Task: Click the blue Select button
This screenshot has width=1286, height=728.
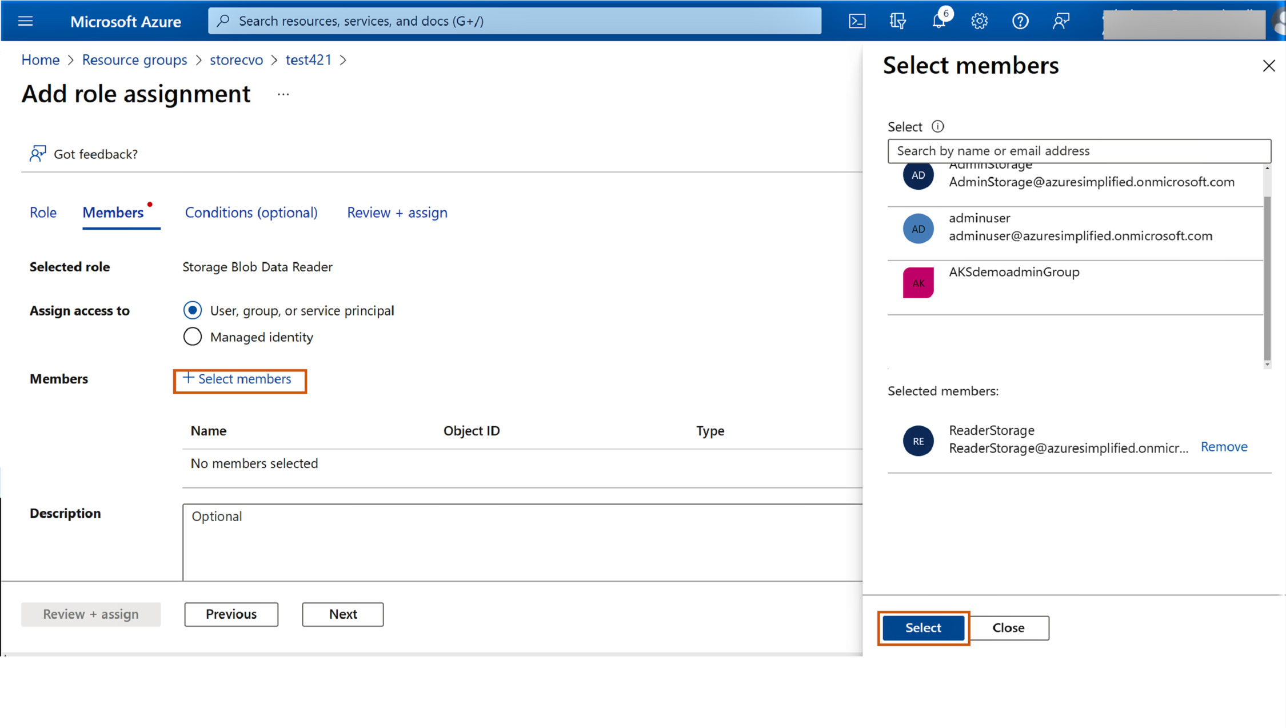Action: [922, 627]
